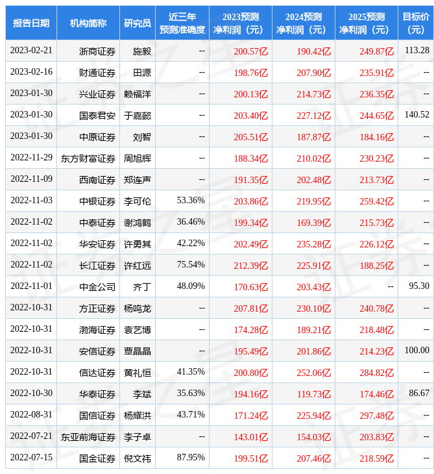Viewport: 434px width, 474px height.
Task: Click the value 174.28亿
Action: 250,331
